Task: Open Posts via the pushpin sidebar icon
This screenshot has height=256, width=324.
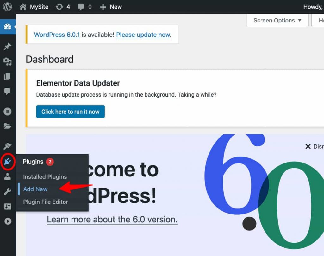Action: [8, 46]
